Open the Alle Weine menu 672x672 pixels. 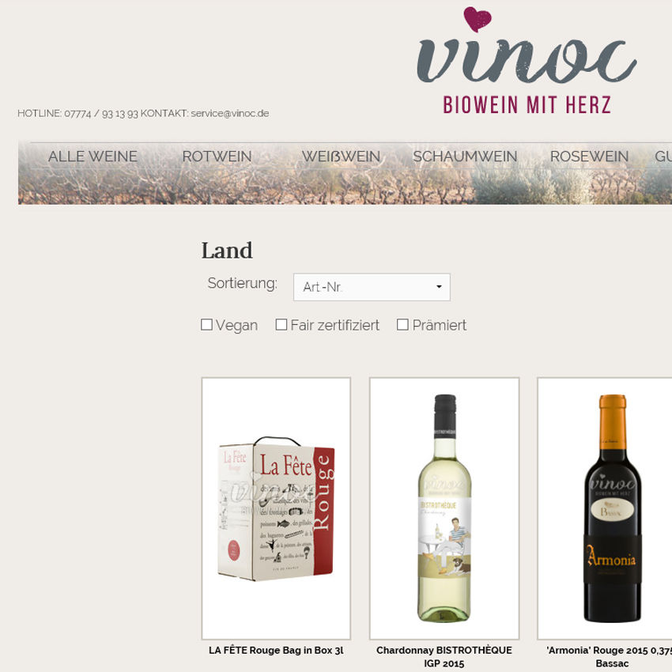pos(92,157)
